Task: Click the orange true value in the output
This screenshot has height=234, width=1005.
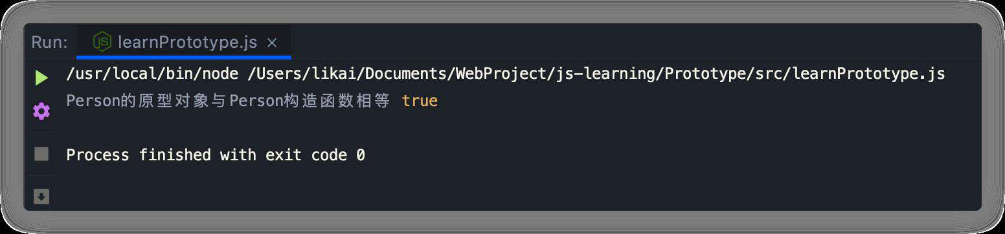Action: tap(420, 101)
